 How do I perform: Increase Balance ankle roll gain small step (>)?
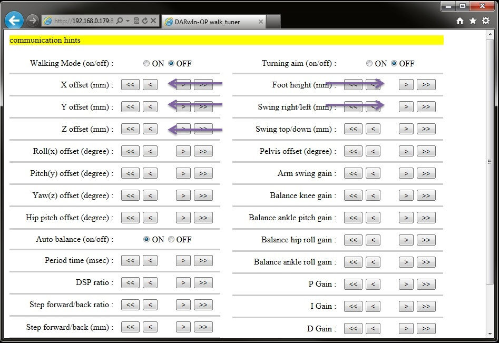click(406, 262)
